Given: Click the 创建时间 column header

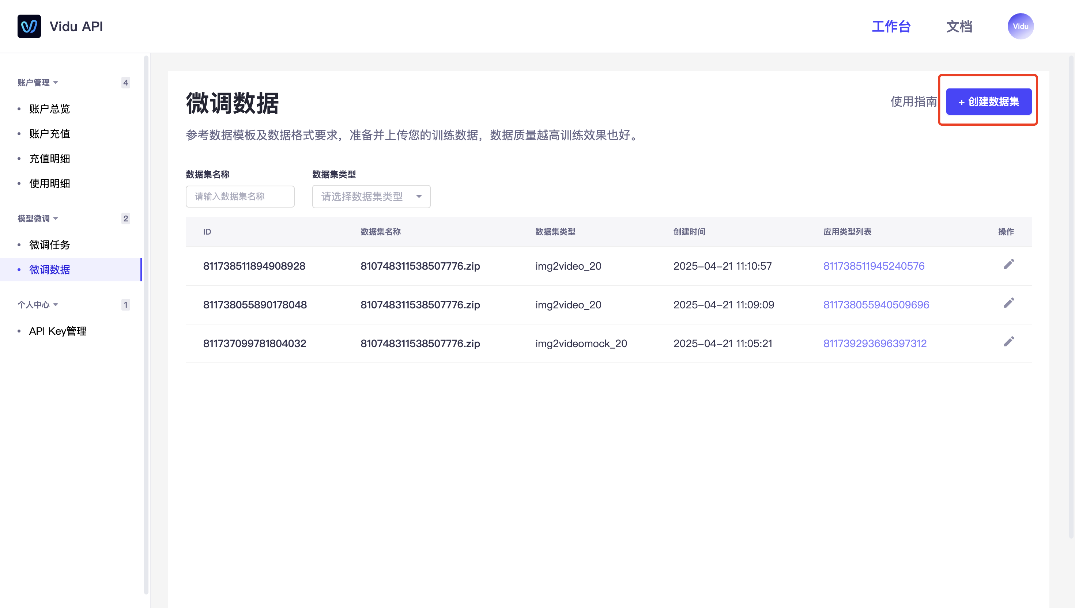Looking at the screenshot, I should [x=689, y=232].
